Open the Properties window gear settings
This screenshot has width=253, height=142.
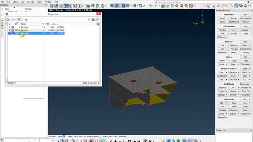(x=93, y=19)
